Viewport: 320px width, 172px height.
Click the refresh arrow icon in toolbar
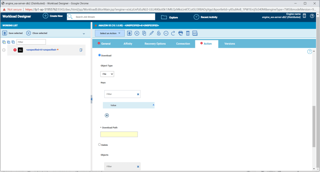click(x=173, y=33)
